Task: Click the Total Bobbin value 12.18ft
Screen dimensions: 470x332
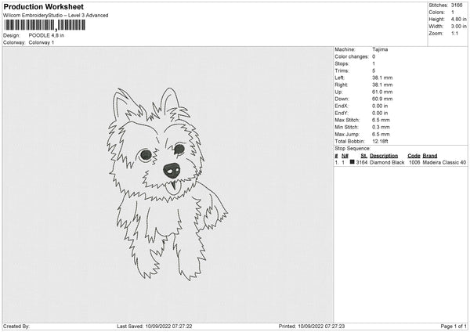Action: (380, 142)
